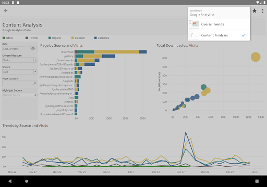Click the /how-it-works row label
The width and height of the screenshot is (267, 187).
65,60
